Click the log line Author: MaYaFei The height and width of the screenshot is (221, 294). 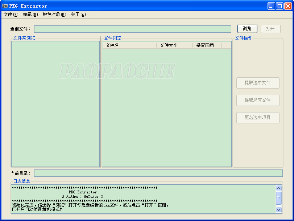coord(83,196)
